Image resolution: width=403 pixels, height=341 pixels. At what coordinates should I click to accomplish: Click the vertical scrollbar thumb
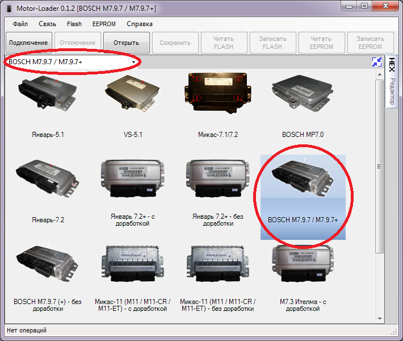(x=380, y=167)
